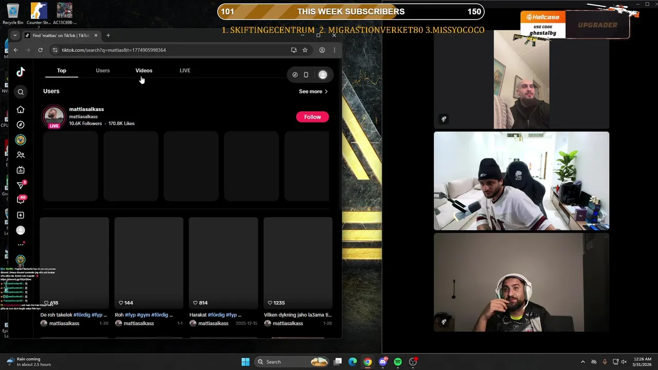658x370 pixels.
Task: Close the 'Find mattias on TikTok' tab
Action: pyautogui.click(x=96, y=35)
